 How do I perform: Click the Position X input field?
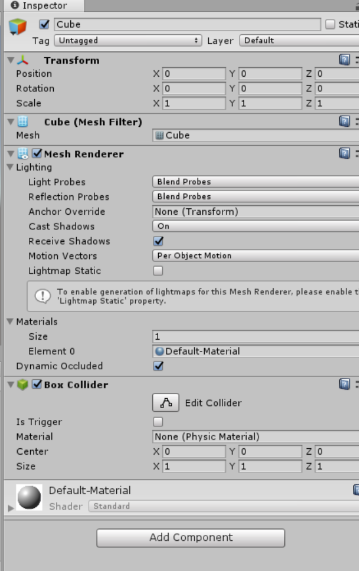[194, 74]
